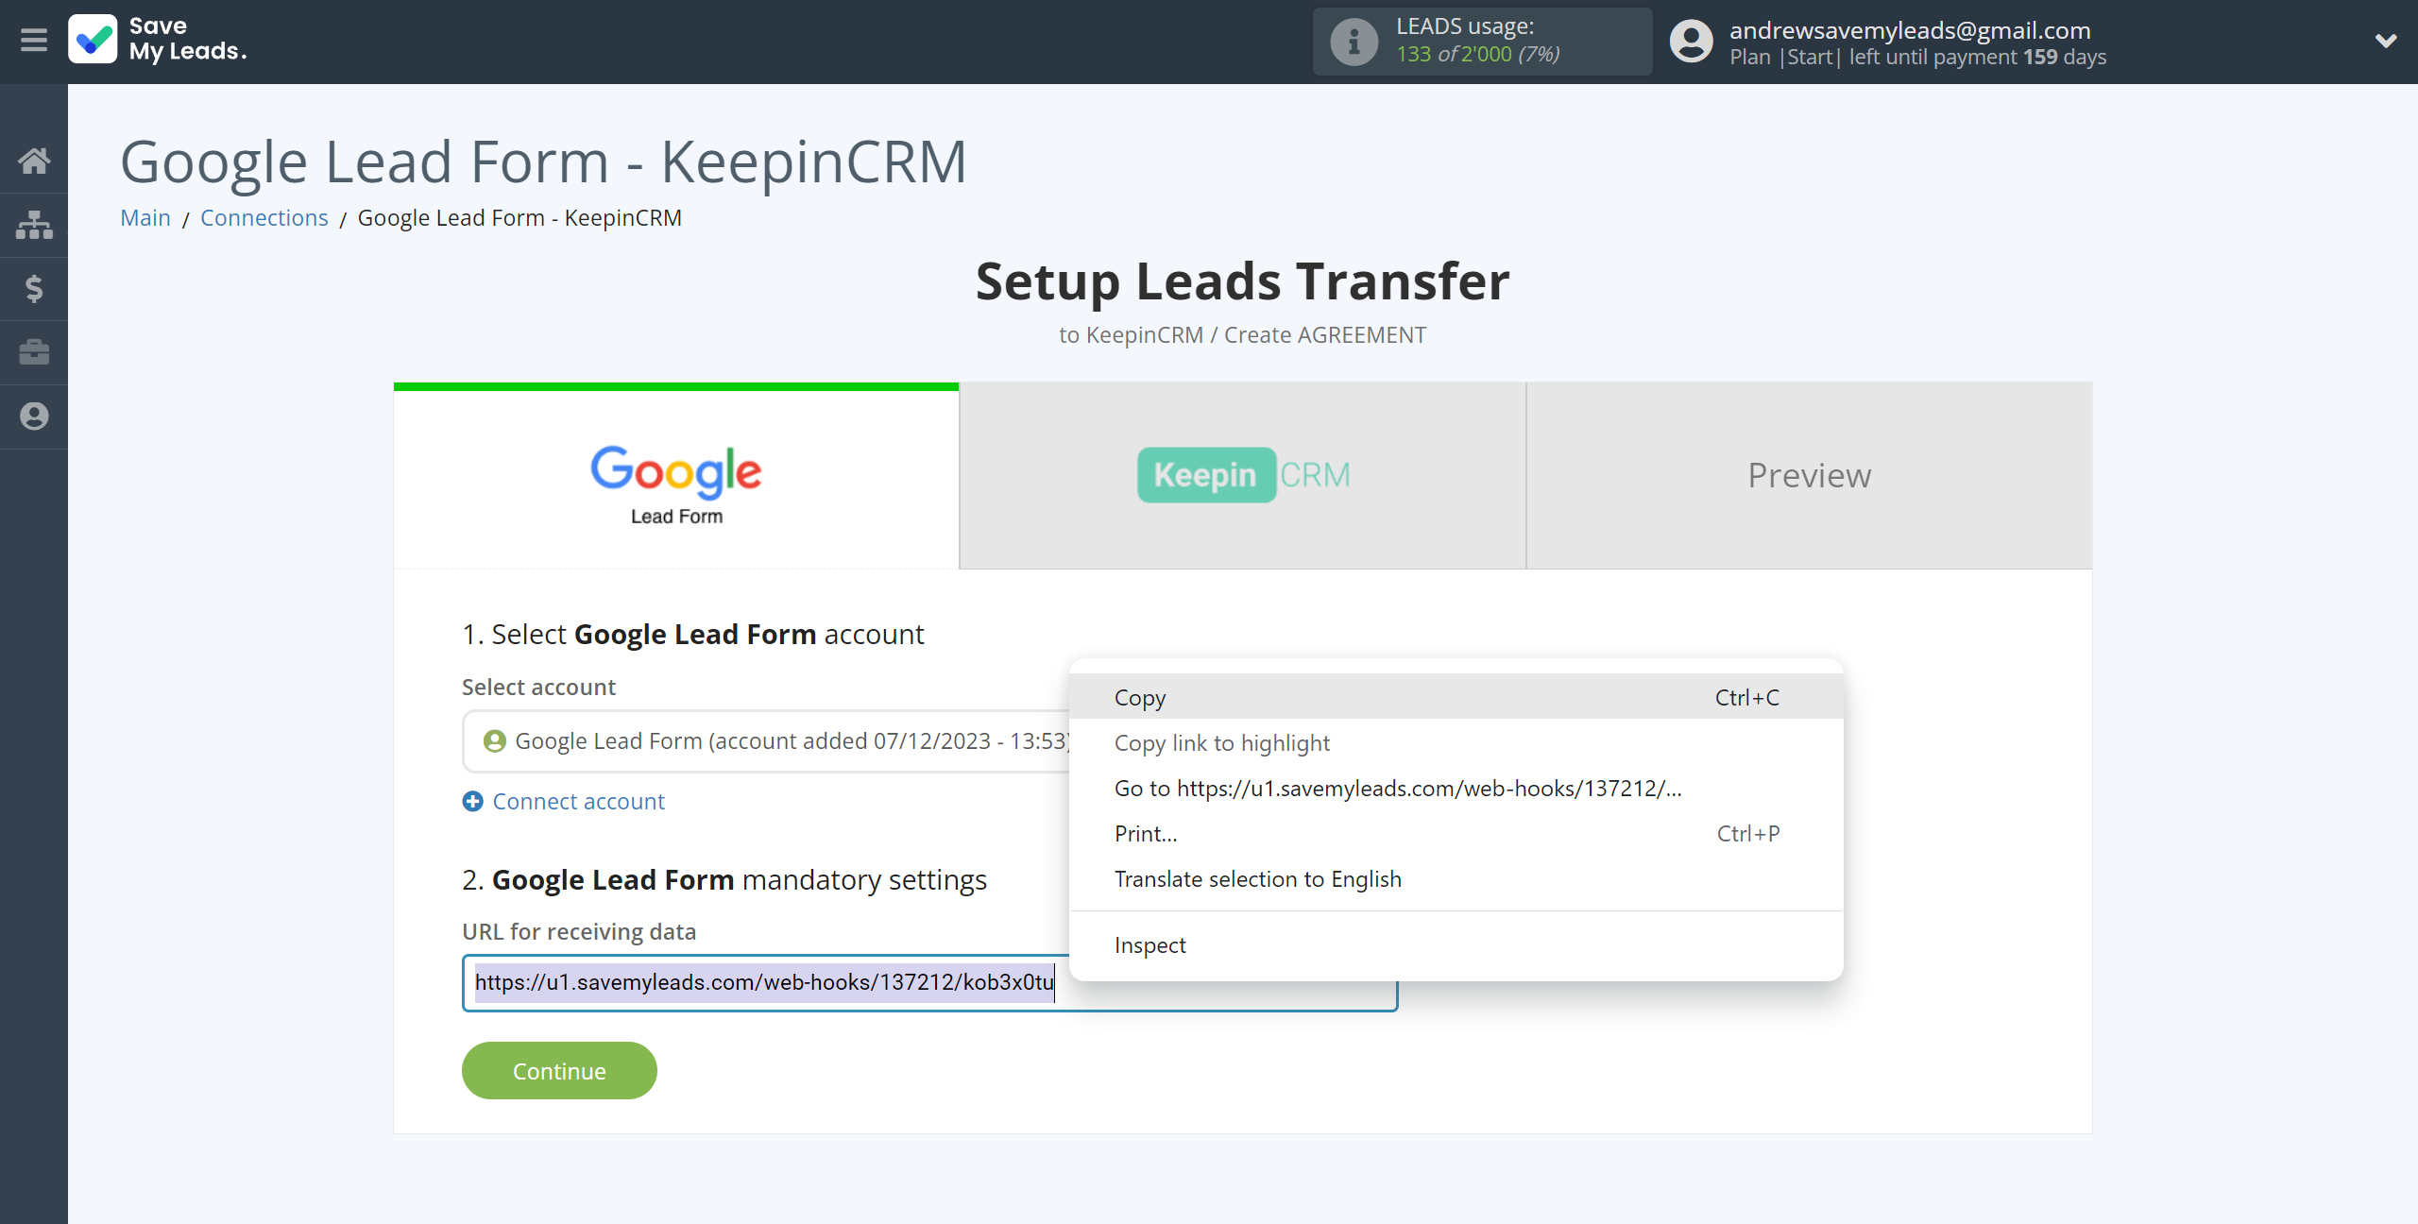2418x1224 pixels.
Task: Switch to the Preview tab
Action: 1809,476
